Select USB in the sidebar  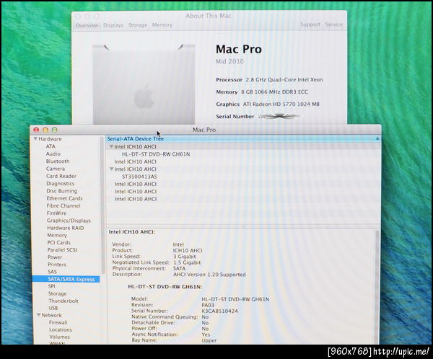click(53, 308)
